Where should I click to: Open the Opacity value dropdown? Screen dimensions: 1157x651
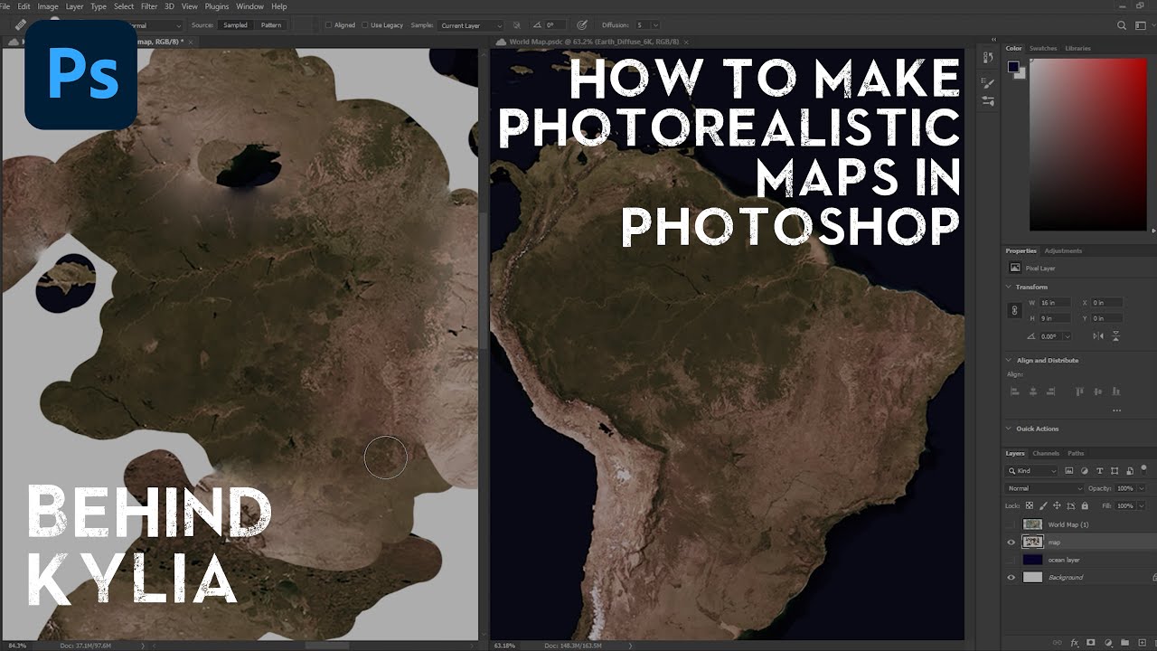coord(1143,488)
